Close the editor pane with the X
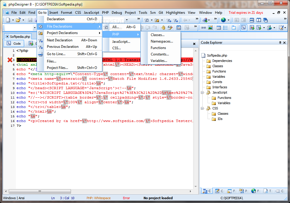 (x=194, y=44)
